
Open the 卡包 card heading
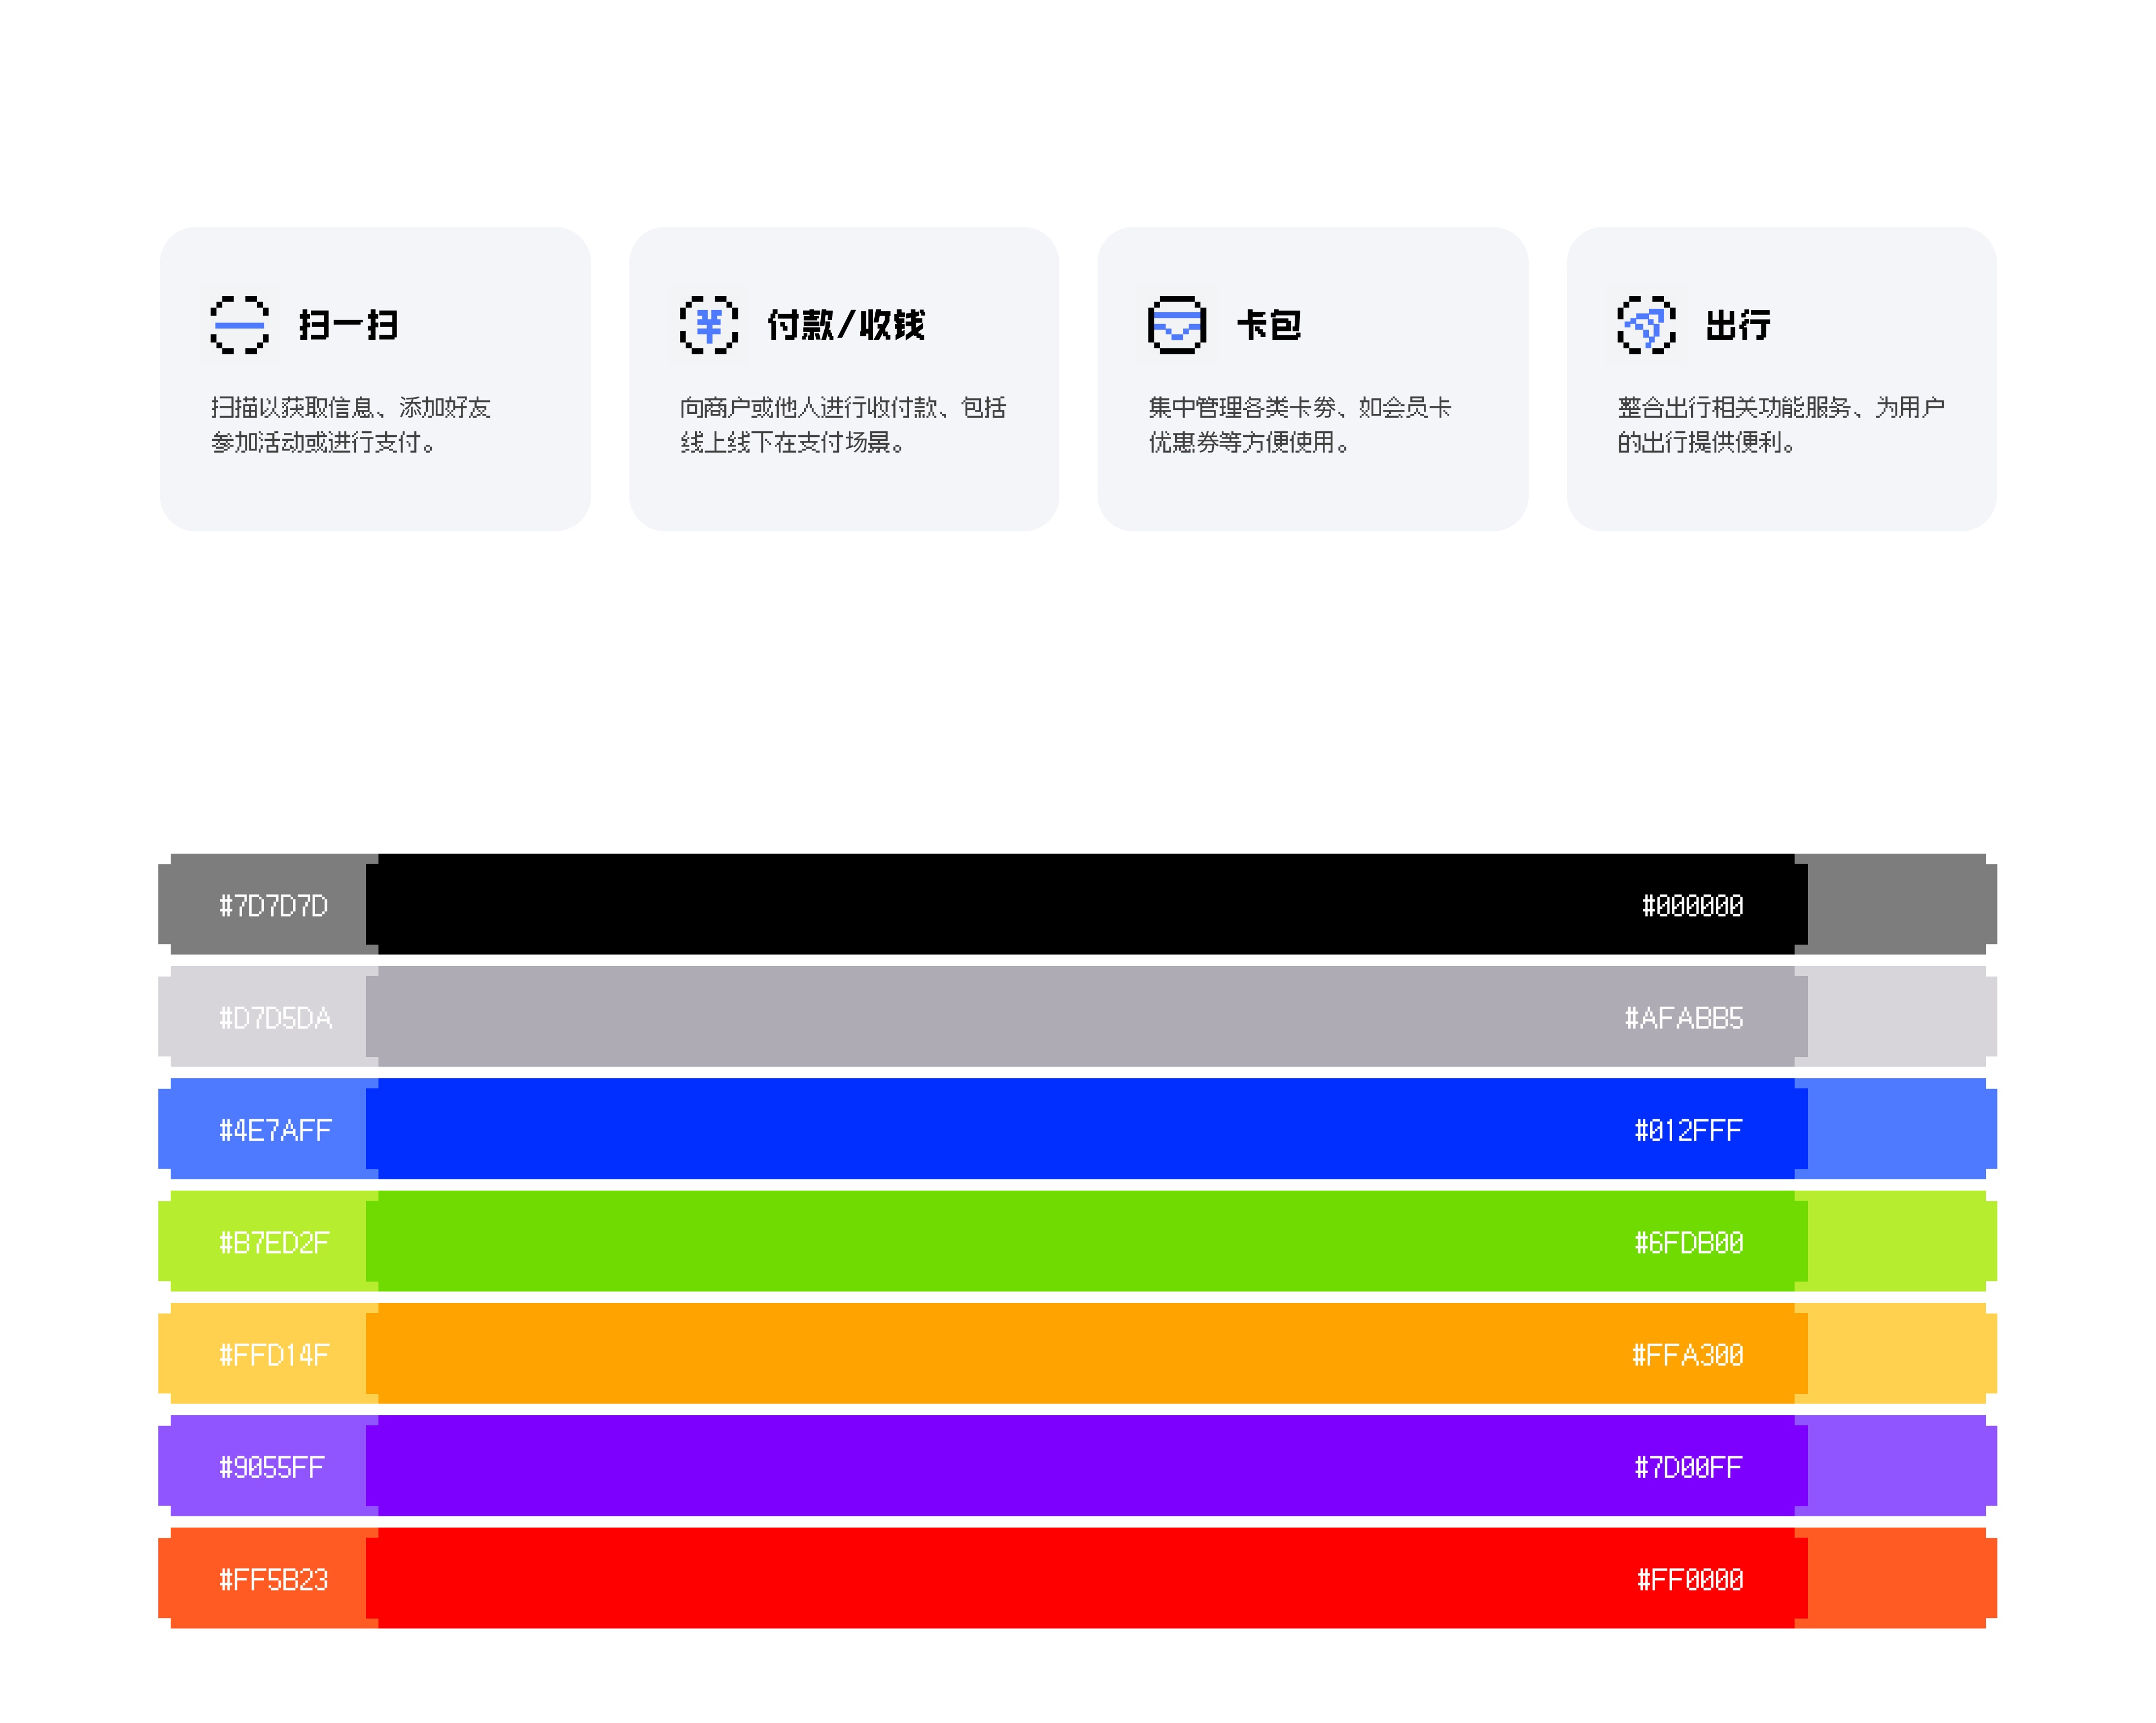coord(1269,325)
